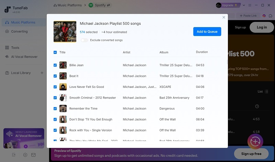The image size is (275, 162).
Task: Click the XSCAPE album text
Action: pyautogui.click(x=165, y=87)
